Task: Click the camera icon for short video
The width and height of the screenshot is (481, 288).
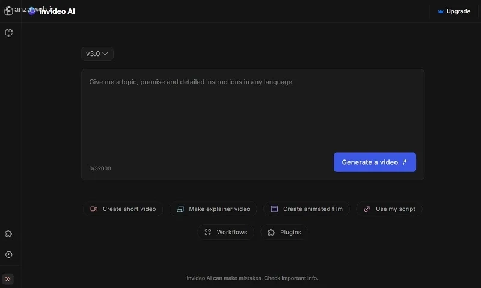Action: [x=94, y=209]
